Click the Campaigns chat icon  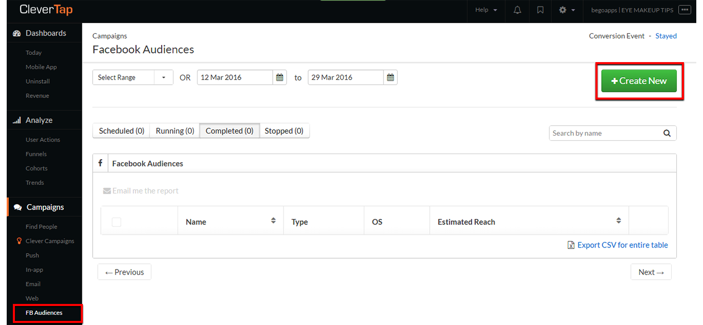pyautogui.click(x=18, y=207)
